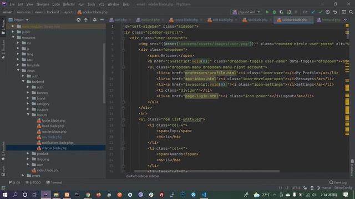Open phpunit.xml run configuration dropdown
Screen dimensions: 355x199
coord(246,12)
